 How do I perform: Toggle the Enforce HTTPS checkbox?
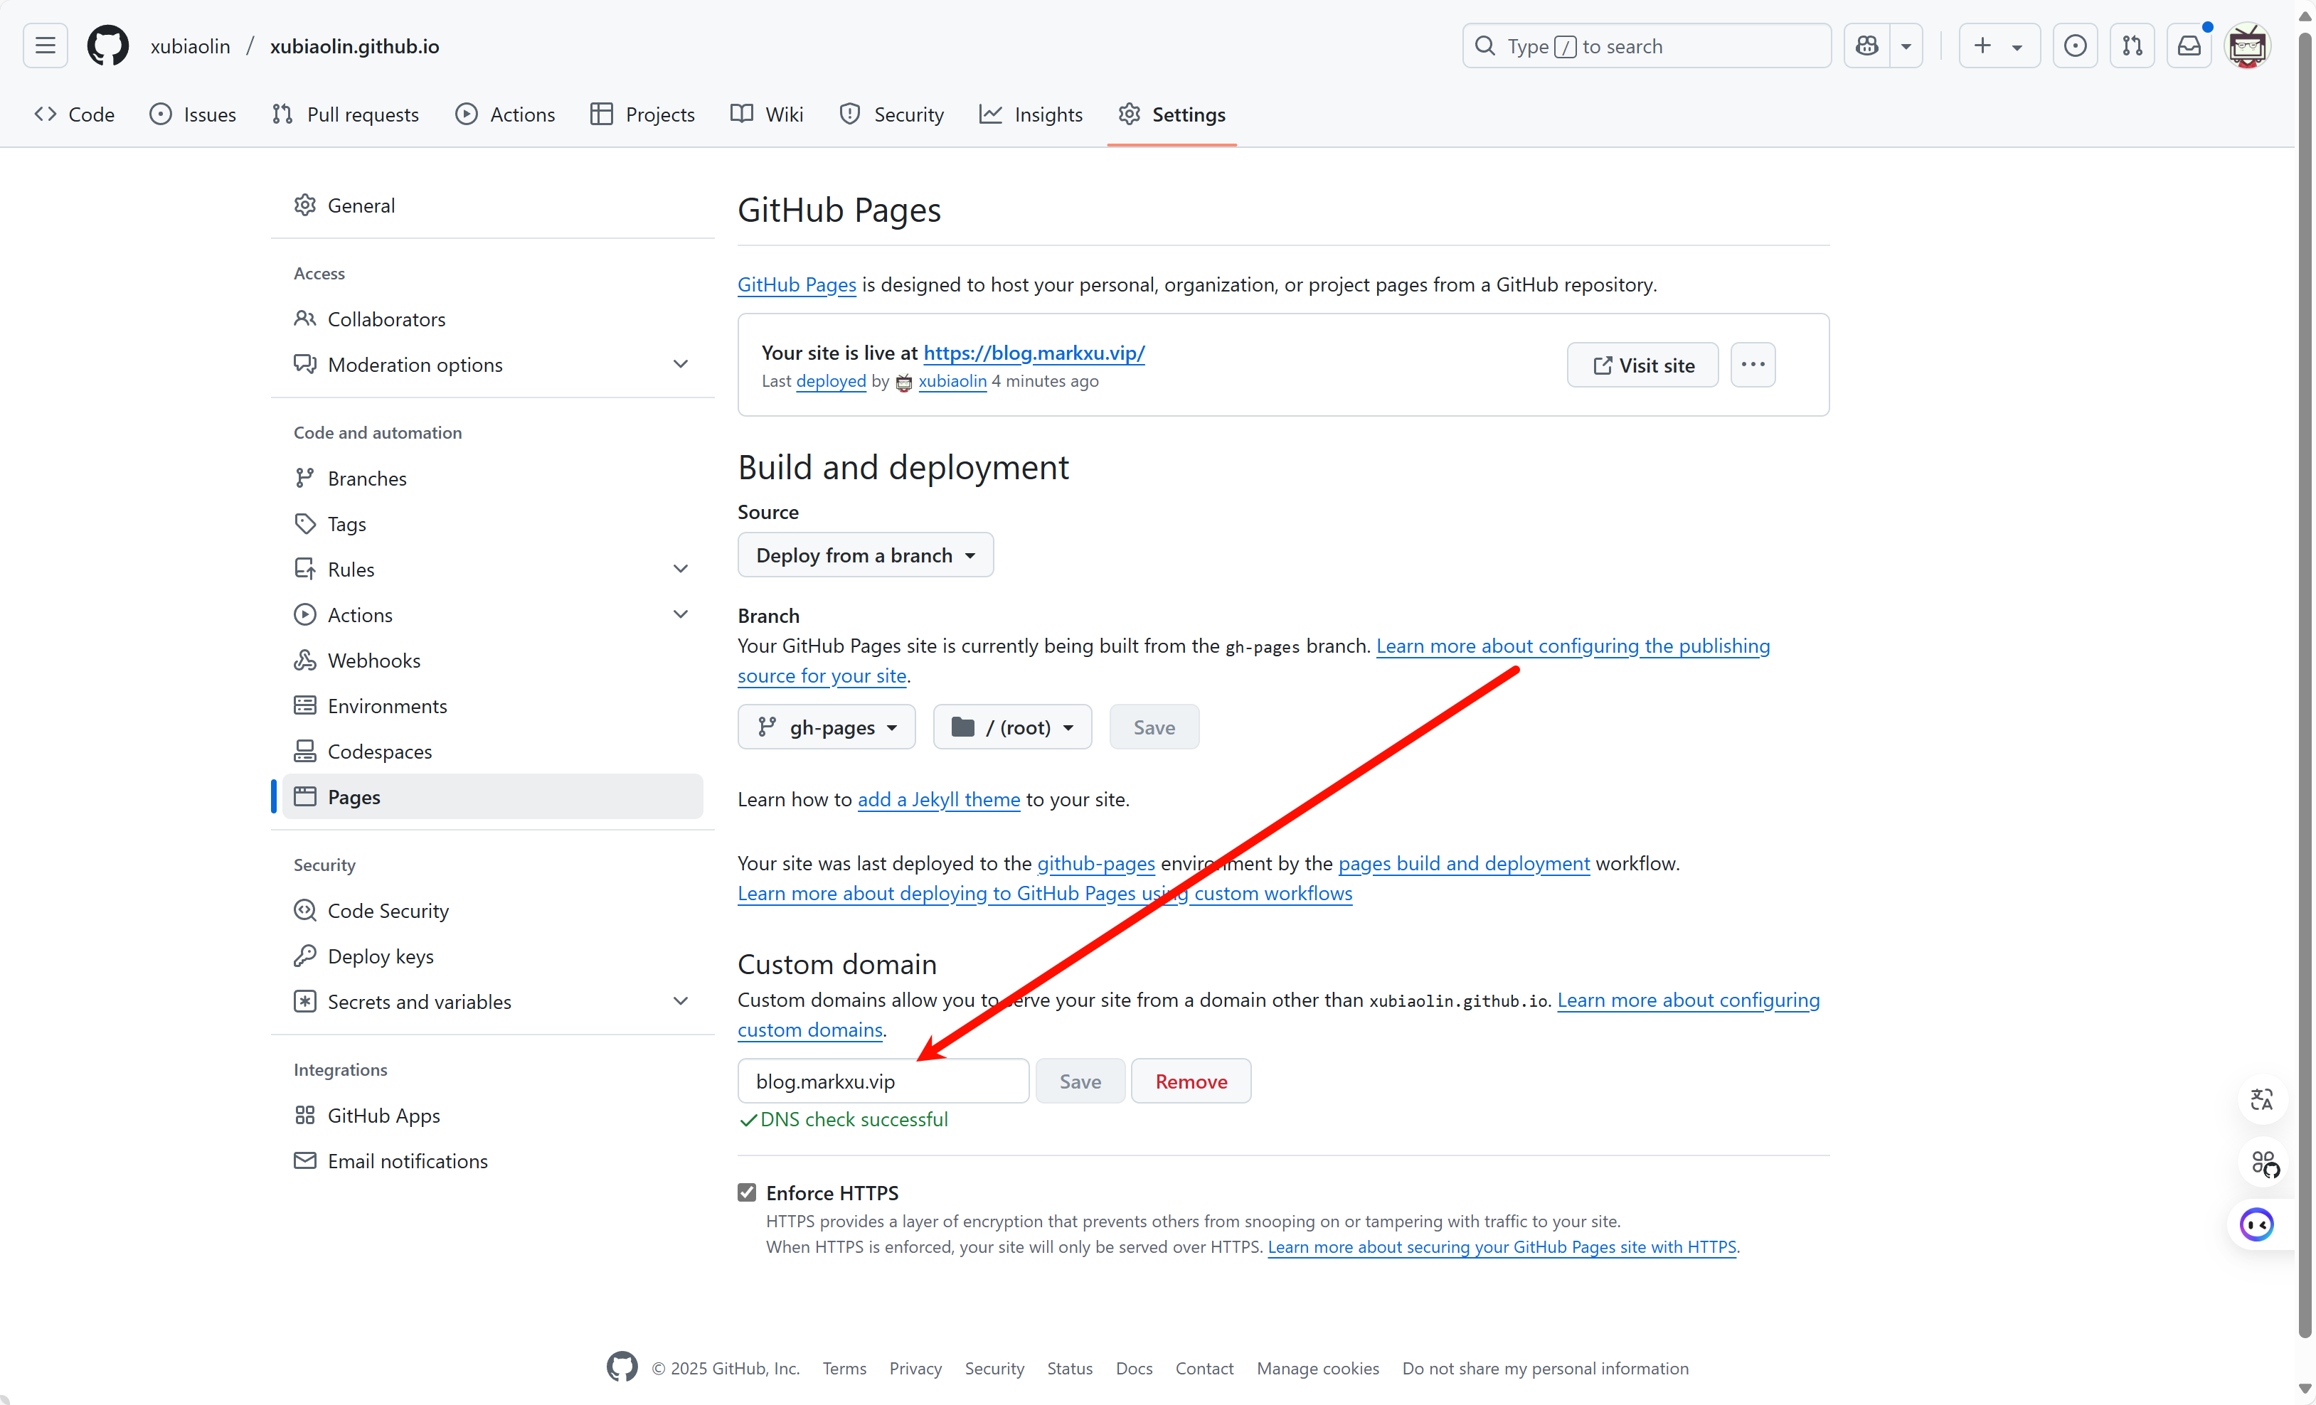(x=746, y=1192)
